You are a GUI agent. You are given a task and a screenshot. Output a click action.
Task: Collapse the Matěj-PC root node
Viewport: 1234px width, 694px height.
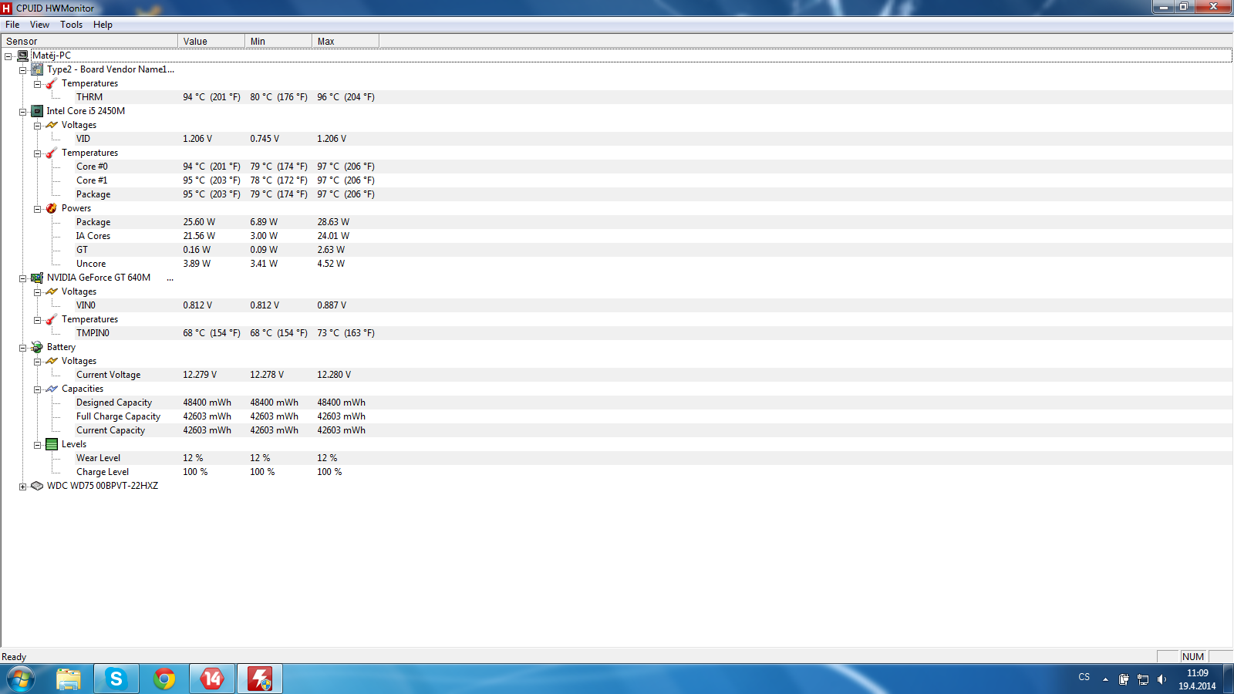8,56
